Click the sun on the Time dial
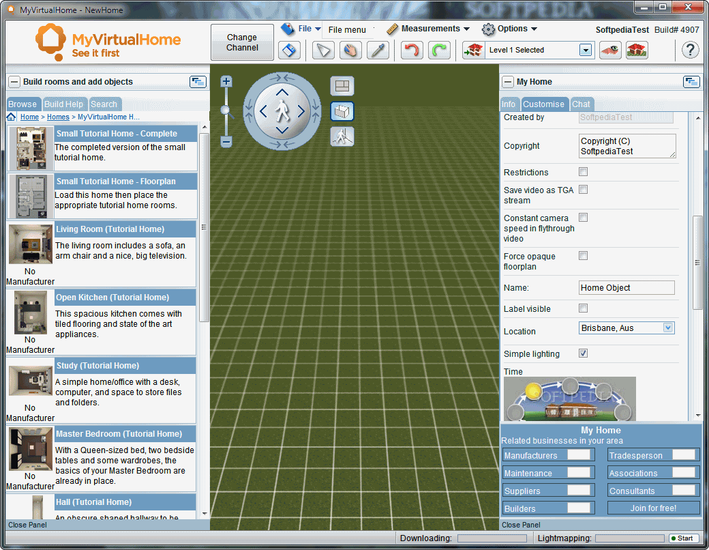 point(534,390)
